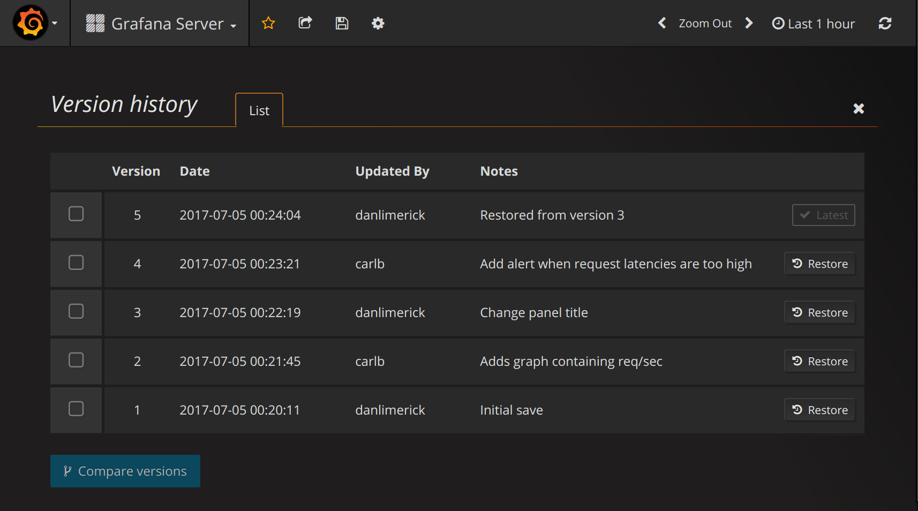Save the dashboard with floppy disk icon
918x511 pixels.
coord(342,23)
